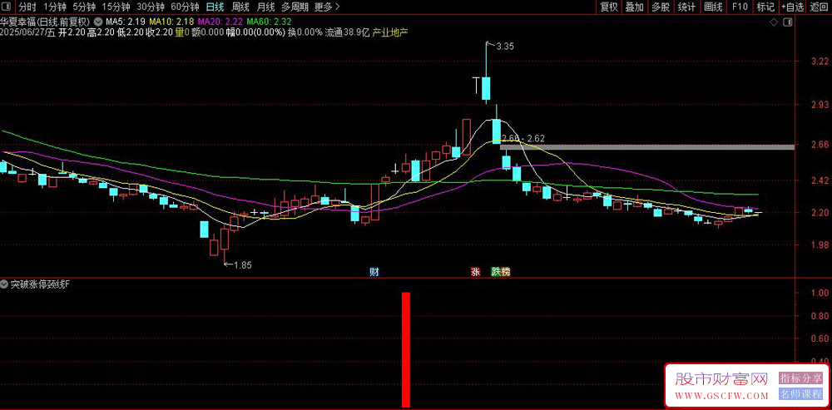The height and width of the screenshot is (410, 832).
Task: Click the red signal bar in indicator panel
Action: pyautogui.click(x=406, y=350)
